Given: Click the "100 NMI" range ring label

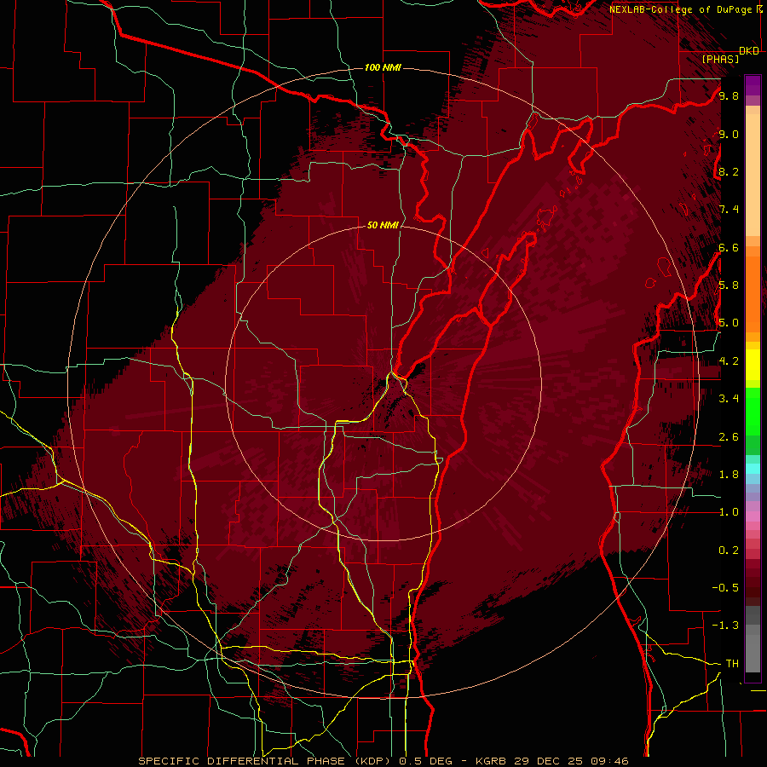Looking at the screenshot, I should coord(383,67).
